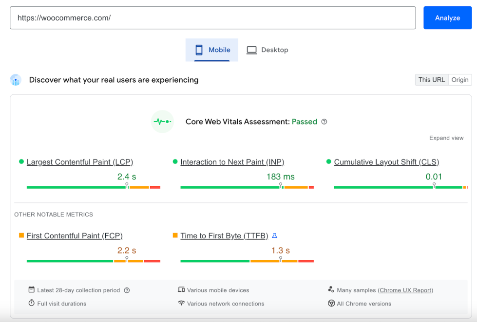This screenshot has width=477, height=322.
Task: Click the calendar icon by collection period
Action: coord(32,290)
